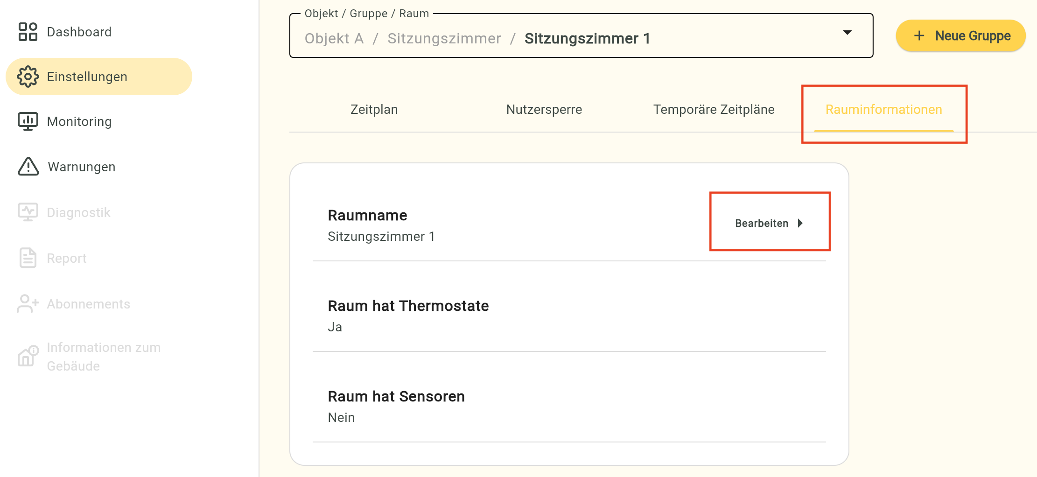Viewport: 1037px width, 477px height.
Task: Select the Rauminformationen tab
Action: [883, 109]
